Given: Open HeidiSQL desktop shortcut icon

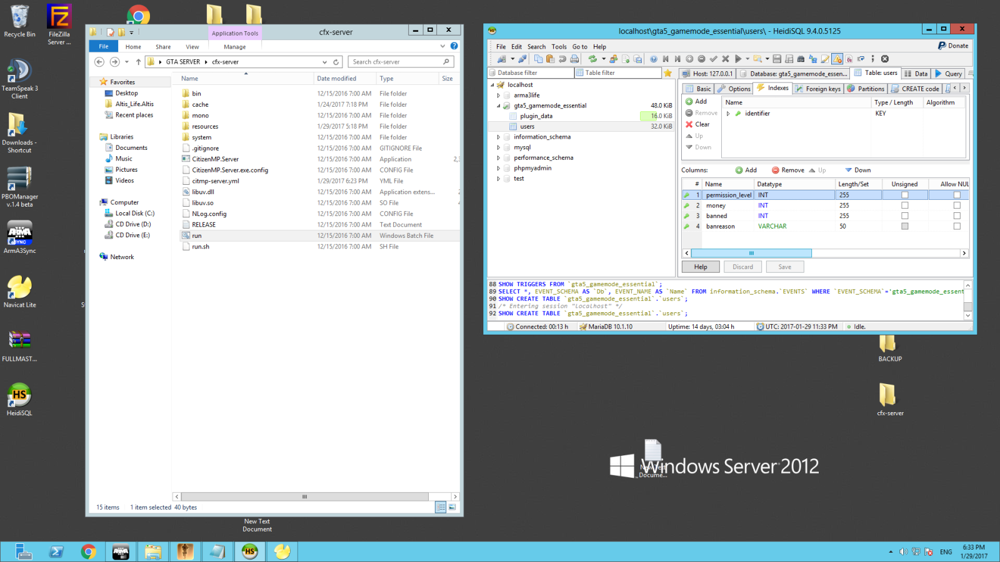Looking at the screenshot, I should 19,400.
